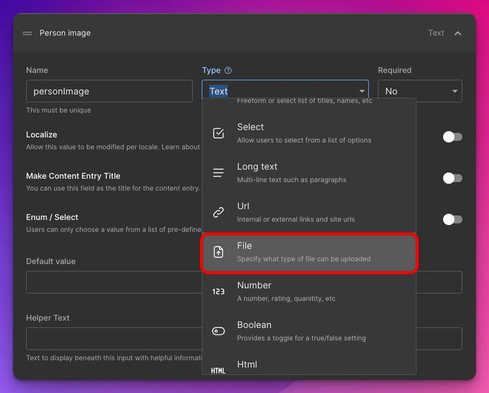Click the Boolean toggle icon in list

218,331
